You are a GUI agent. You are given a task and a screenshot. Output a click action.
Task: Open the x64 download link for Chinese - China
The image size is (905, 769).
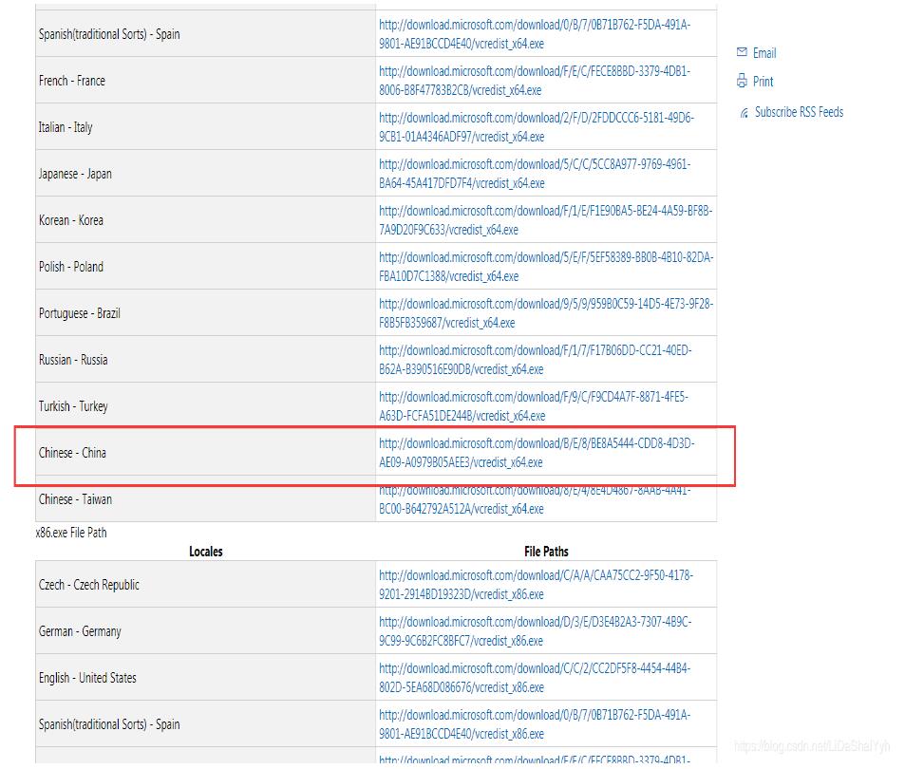[537, 453]
